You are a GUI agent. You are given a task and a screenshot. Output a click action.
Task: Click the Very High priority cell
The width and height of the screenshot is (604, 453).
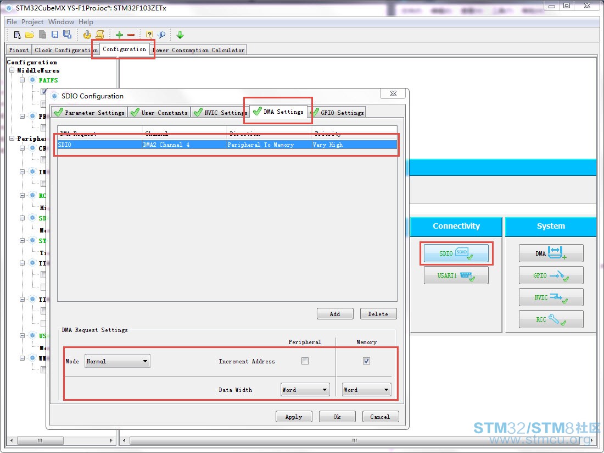click(x=354, y=145)
